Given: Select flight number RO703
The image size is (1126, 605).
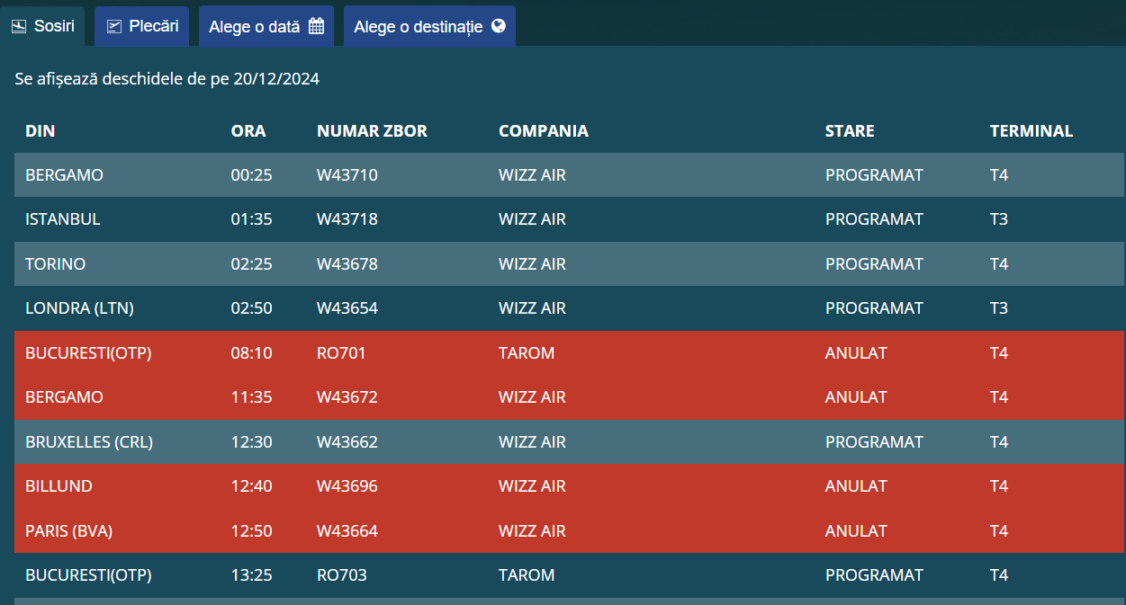Looking at the screenshot, I should (342, 575).
